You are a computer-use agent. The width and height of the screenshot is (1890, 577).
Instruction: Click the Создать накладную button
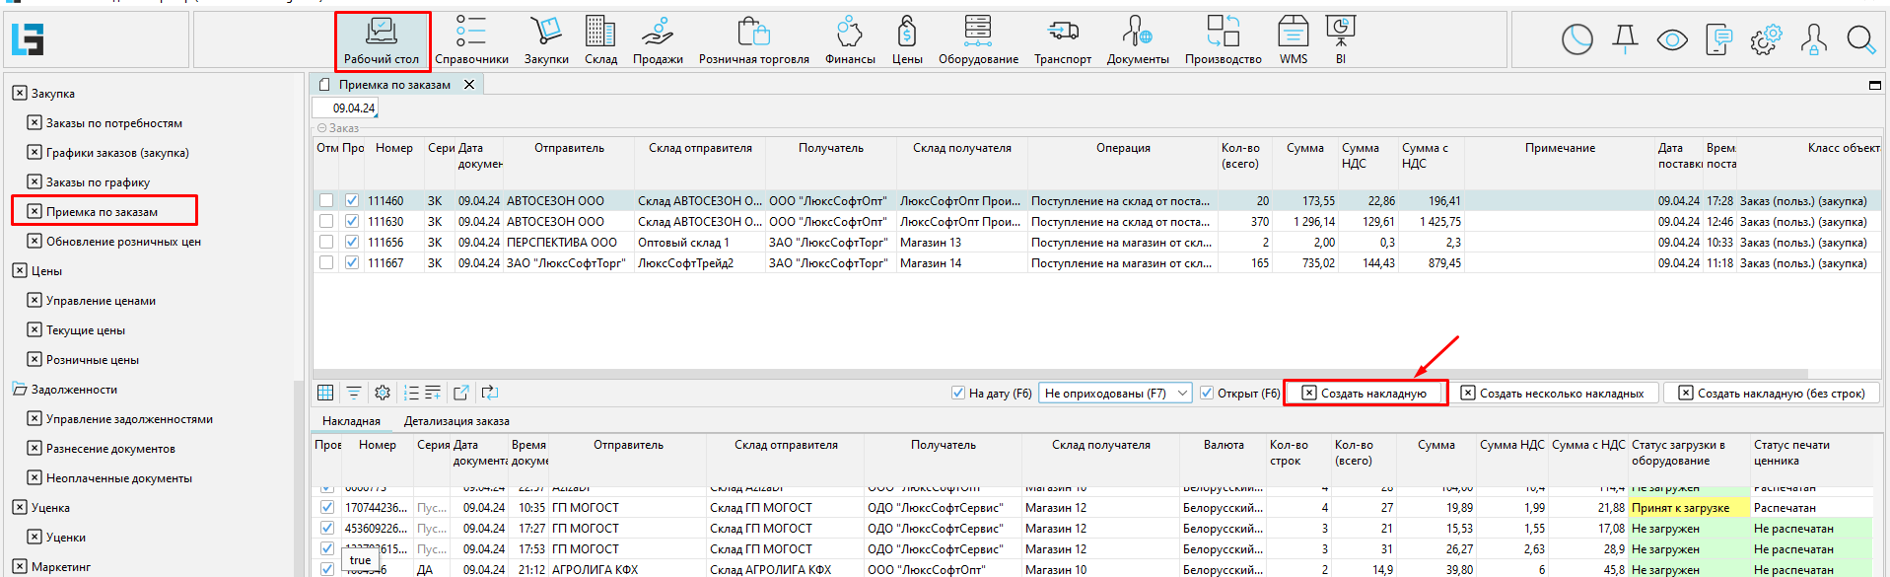pyautogui.click(x=1365, y=393)
